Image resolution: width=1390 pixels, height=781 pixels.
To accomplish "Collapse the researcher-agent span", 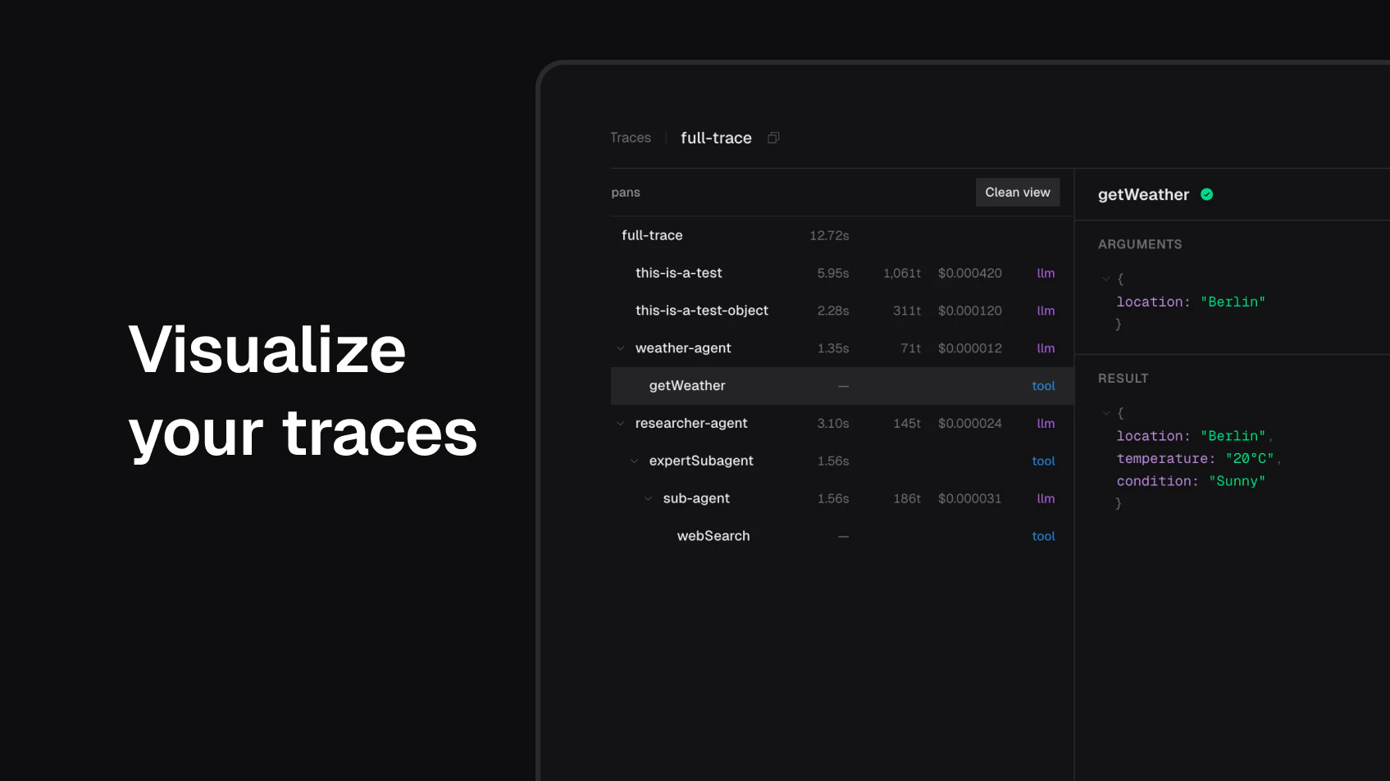I will [x=620, y=424].
